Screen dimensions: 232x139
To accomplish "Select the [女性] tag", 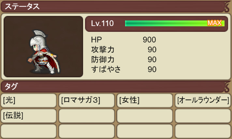I will [x=145, y=100].
